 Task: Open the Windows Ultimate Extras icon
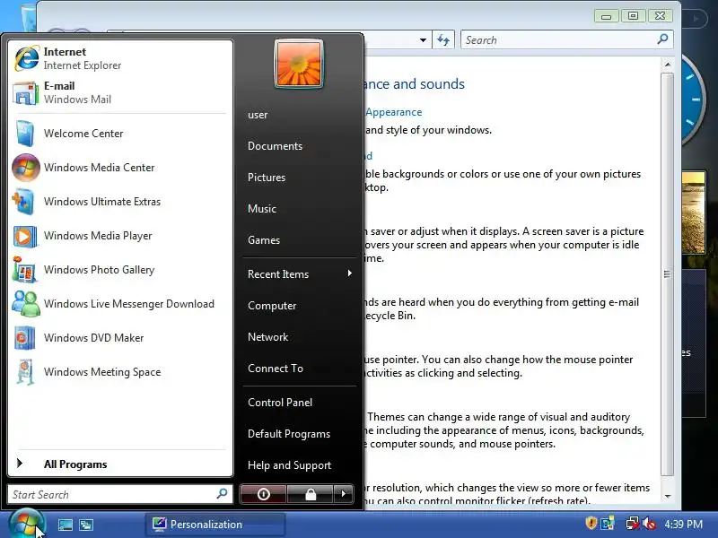pos(24,202)
